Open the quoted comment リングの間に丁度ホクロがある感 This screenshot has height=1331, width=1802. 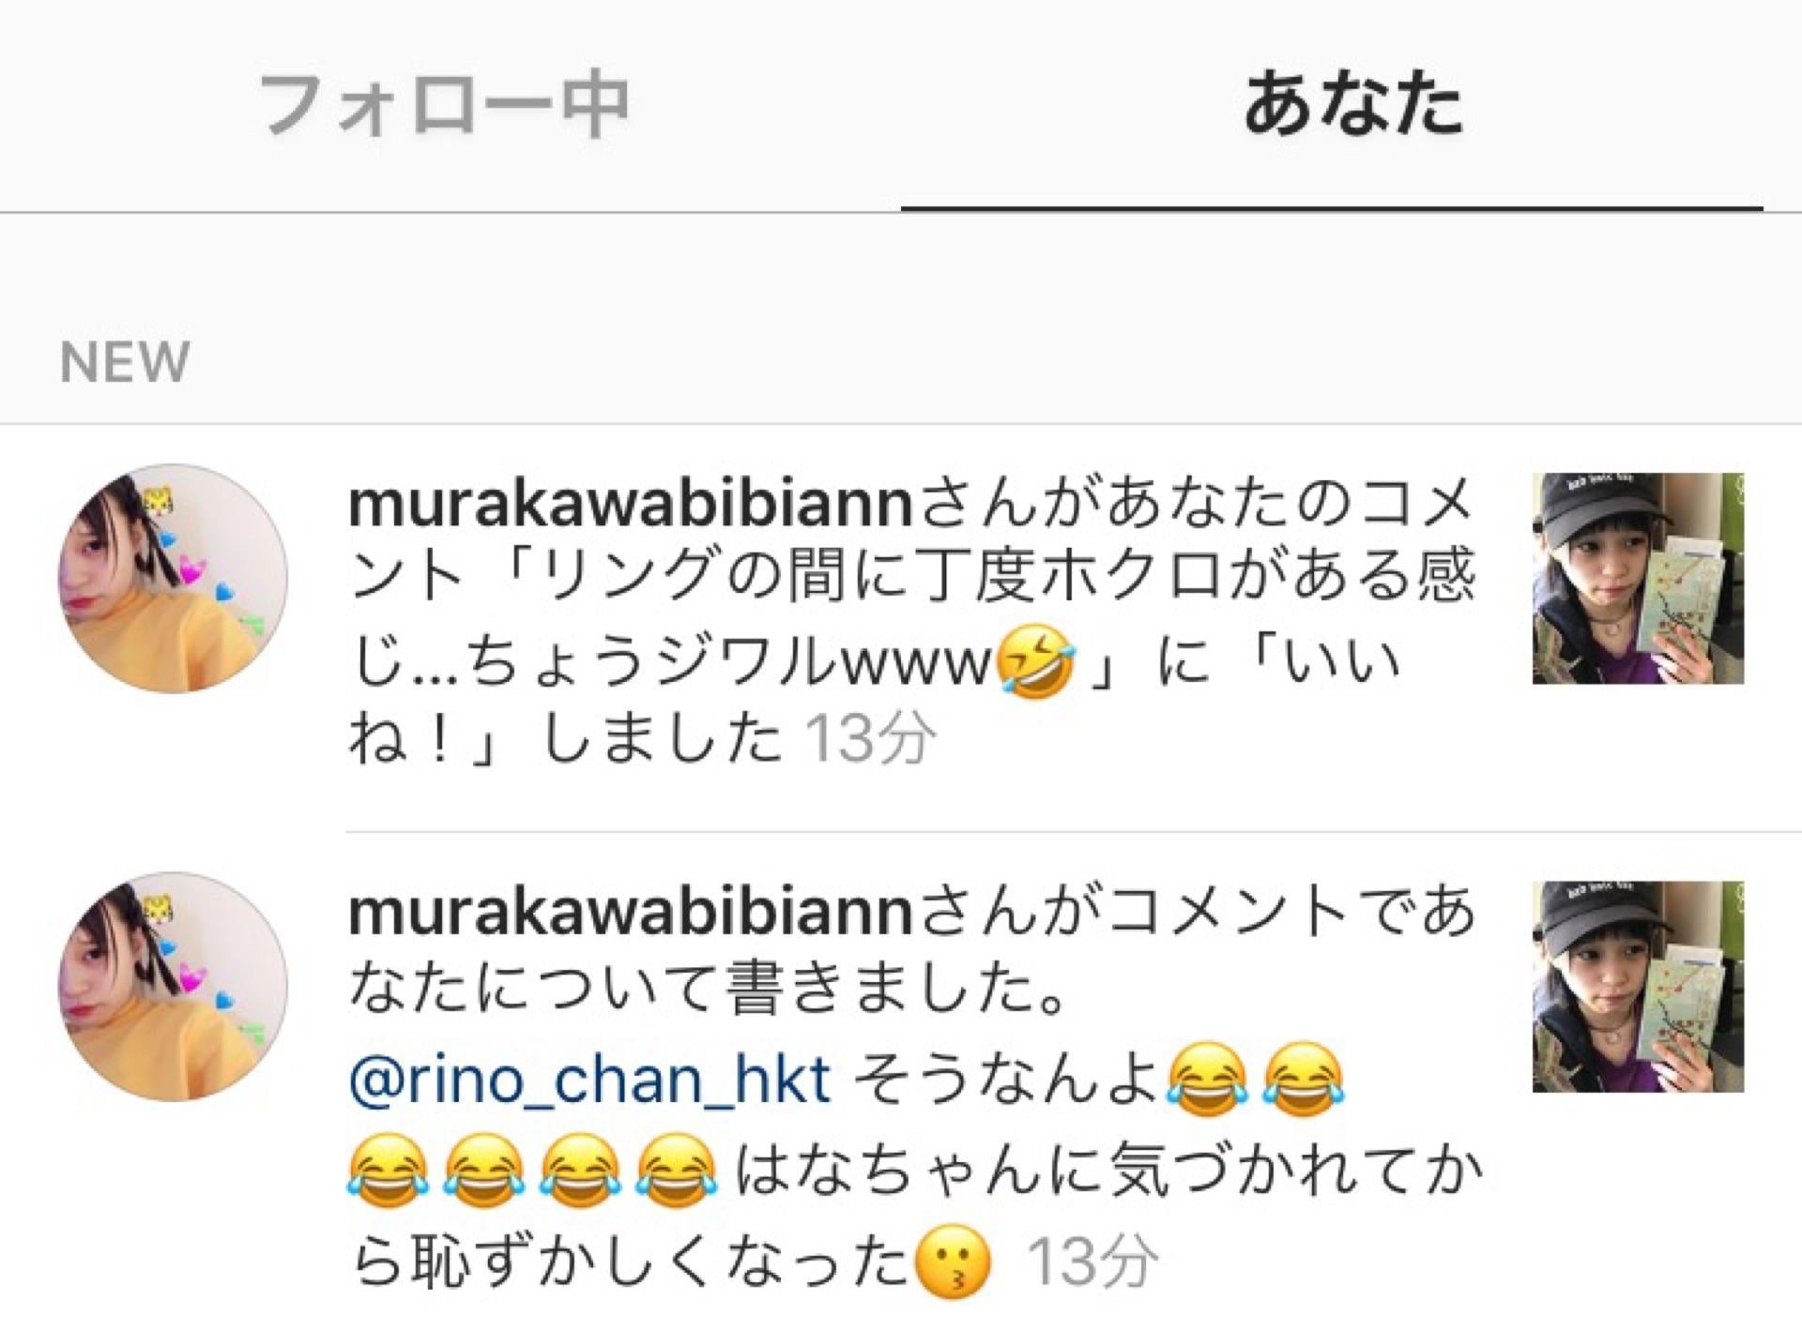pos(991,576)
